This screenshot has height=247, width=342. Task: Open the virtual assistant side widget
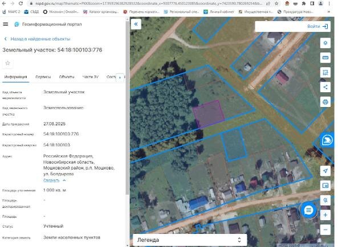(x=327, y=140)
